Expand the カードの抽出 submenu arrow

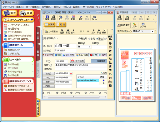coord(33,64)
